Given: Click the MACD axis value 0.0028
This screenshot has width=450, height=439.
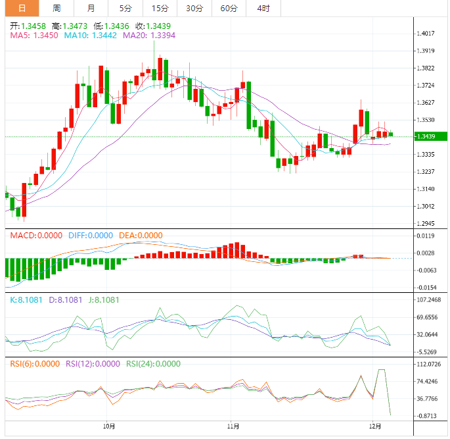Looking at the screenshot, I should pos(426,253).
